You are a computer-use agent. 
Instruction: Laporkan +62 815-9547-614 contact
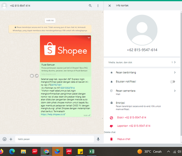[134, 126]
